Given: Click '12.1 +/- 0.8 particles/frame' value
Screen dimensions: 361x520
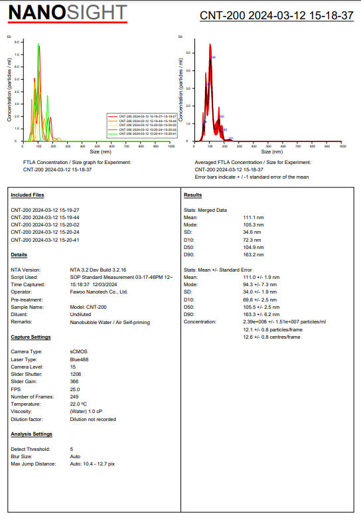Looking at the screenshot, I should coord(273,329).
